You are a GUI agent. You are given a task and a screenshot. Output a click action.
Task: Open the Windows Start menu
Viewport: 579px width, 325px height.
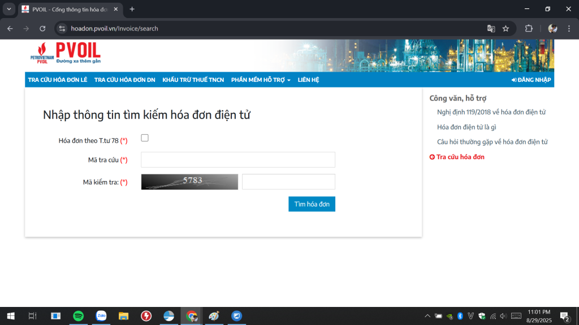click(x=11, y=316)
